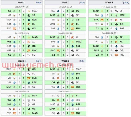Click Misfits logo in Week 5 MSF vs MAD

click(x=58, y=69)
